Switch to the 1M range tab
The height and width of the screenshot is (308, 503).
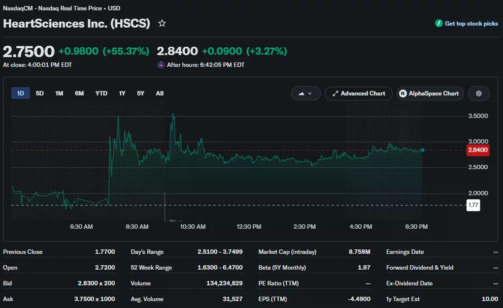59,93
